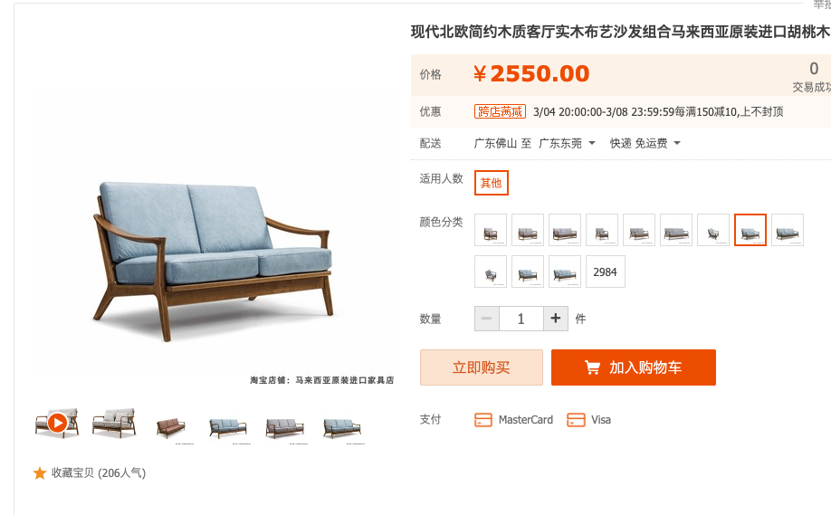This screenshot has width=831, height=515.
Task: Select the 其他 option for 适用人数
Action: [492, 183]
